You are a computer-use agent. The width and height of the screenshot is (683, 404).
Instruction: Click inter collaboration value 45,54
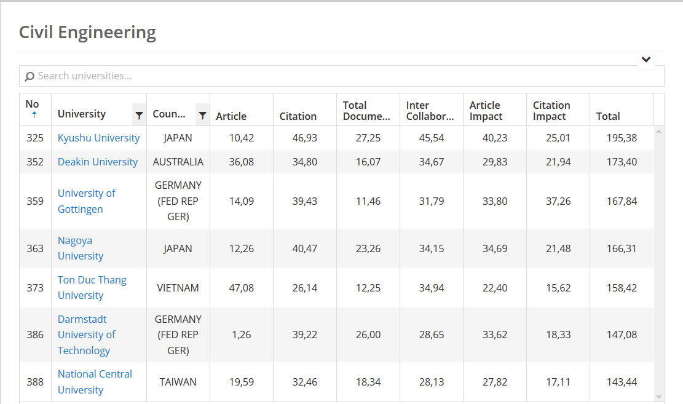tap(431, 138)
